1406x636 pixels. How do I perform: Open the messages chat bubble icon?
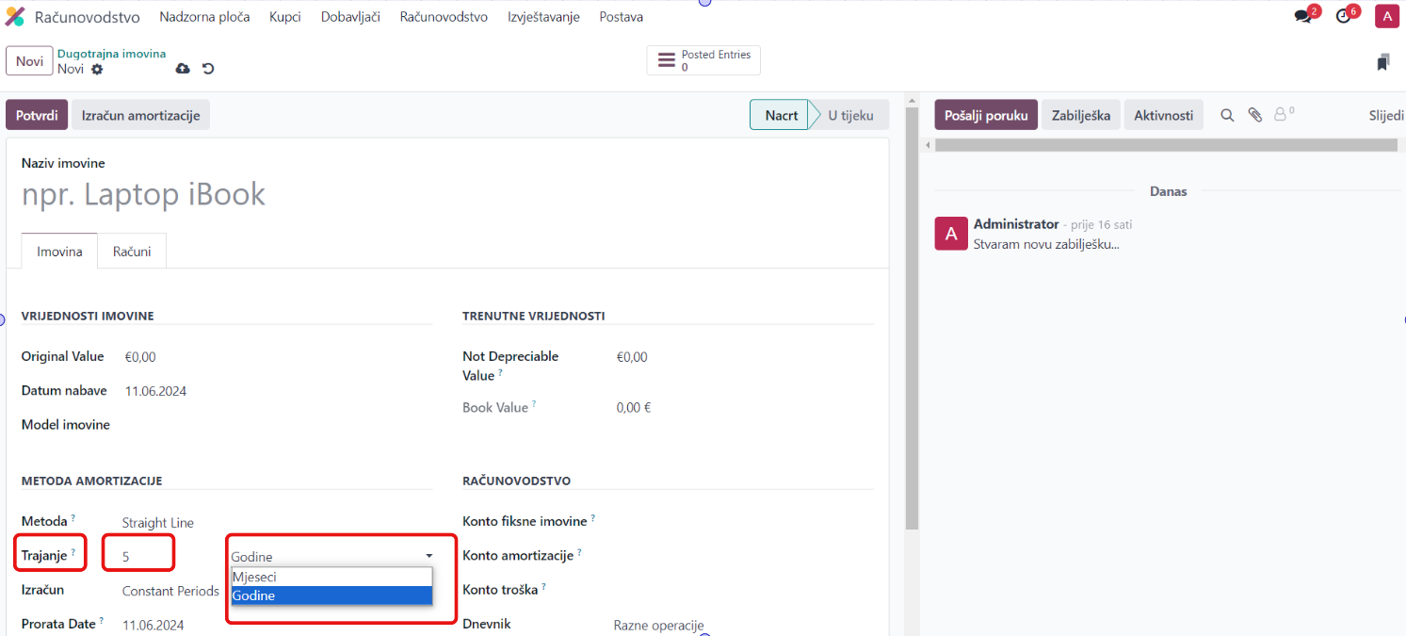[x=1303, y=17]
